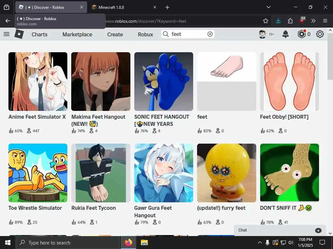The image size is (333, 249).
Task: Close the Discover - Roblox tab
Action: (82, 7)
